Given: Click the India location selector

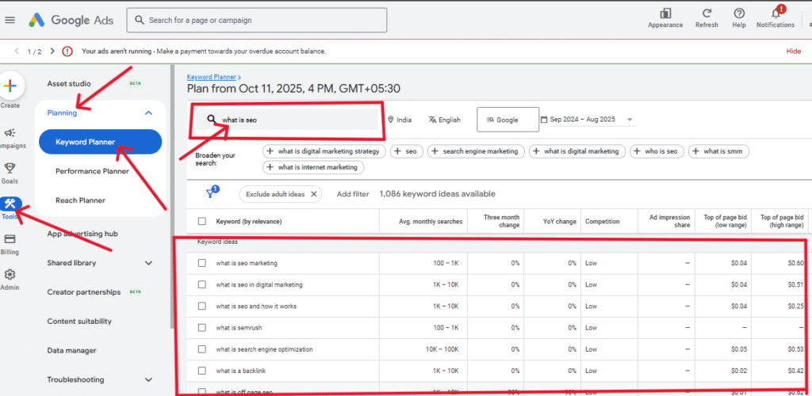Looking at the screenshot, I should coord(400,120).
